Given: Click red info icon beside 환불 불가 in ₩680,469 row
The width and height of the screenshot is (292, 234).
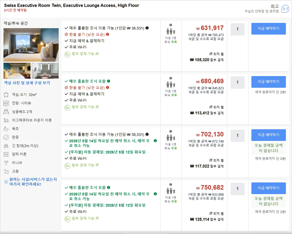Looking at the screenshot, I should point(108,87).
